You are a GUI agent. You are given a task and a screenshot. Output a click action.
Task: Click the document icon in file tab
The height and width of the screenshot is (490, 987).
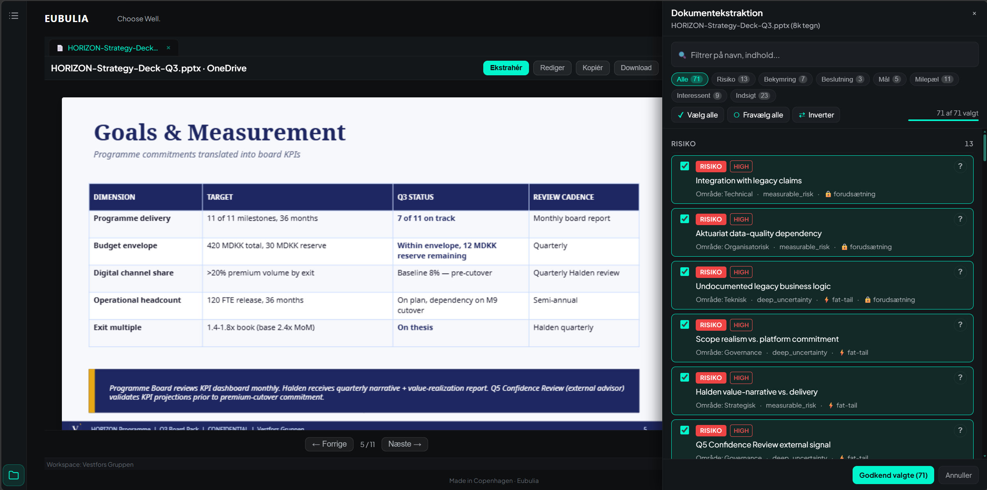pos(60,48)
